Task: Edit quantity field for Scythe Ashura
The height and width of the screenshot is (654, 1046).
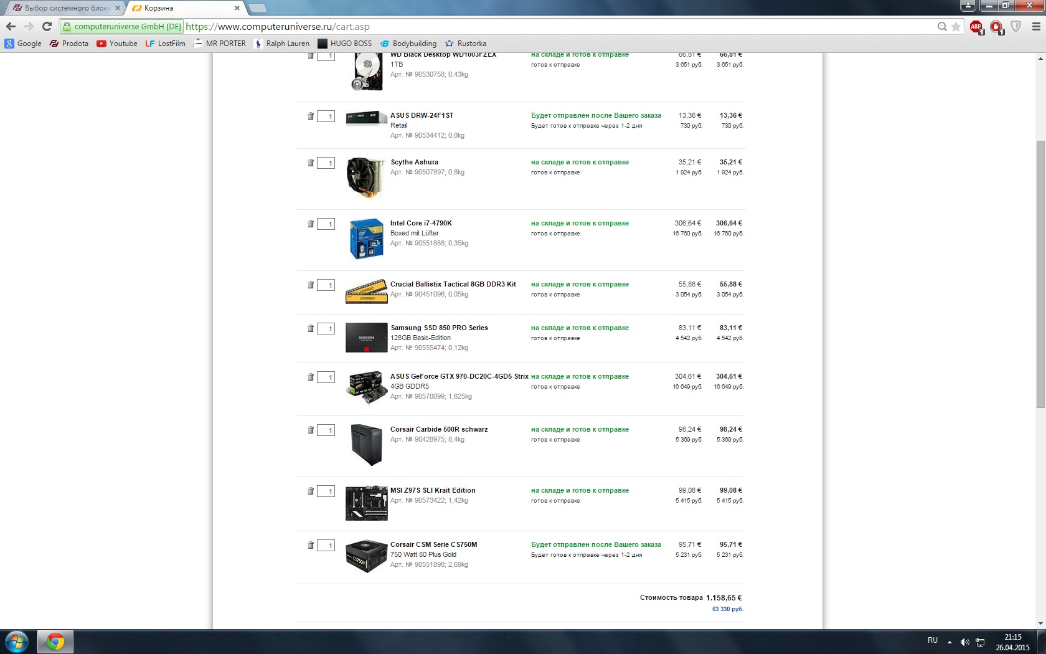Action: [x=326, y=163]
